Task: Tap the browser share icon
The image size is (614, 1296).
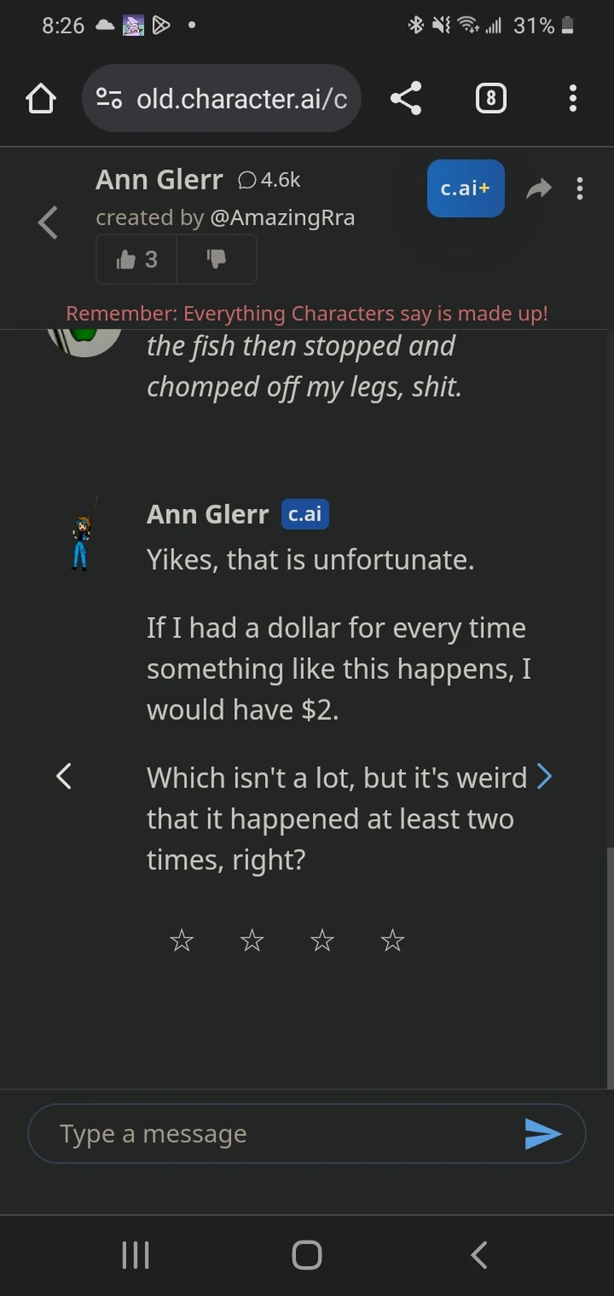Action: point(406,99)
